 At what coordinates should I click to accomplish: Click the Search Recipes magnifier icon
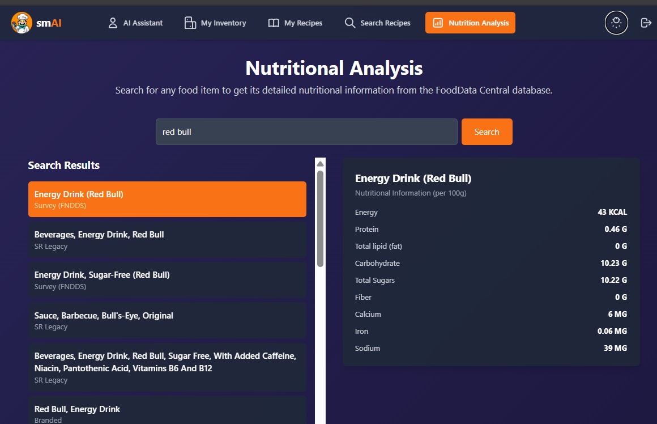(x=349, y=23)
